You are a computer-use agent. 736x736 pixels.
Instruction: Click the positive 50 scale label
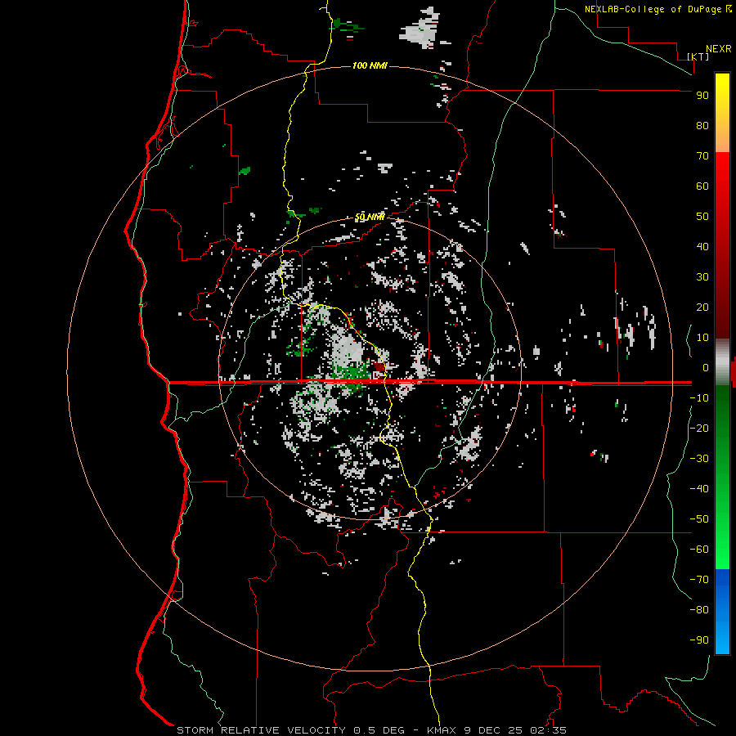click(702, 217)
